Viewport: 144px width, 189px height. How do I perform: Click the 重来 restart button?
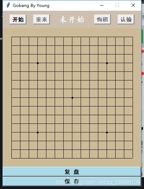point(42,19)
